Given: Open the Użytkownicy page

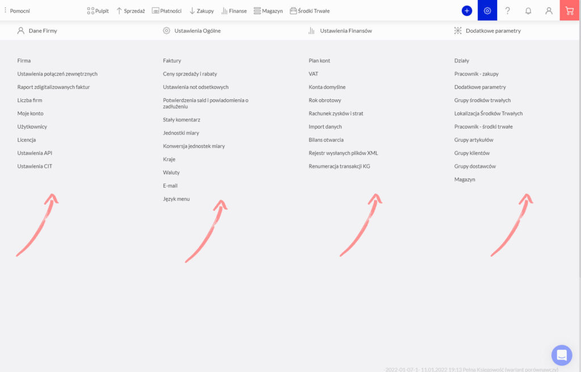Looking at the screenshot, I should click(32, 126).
